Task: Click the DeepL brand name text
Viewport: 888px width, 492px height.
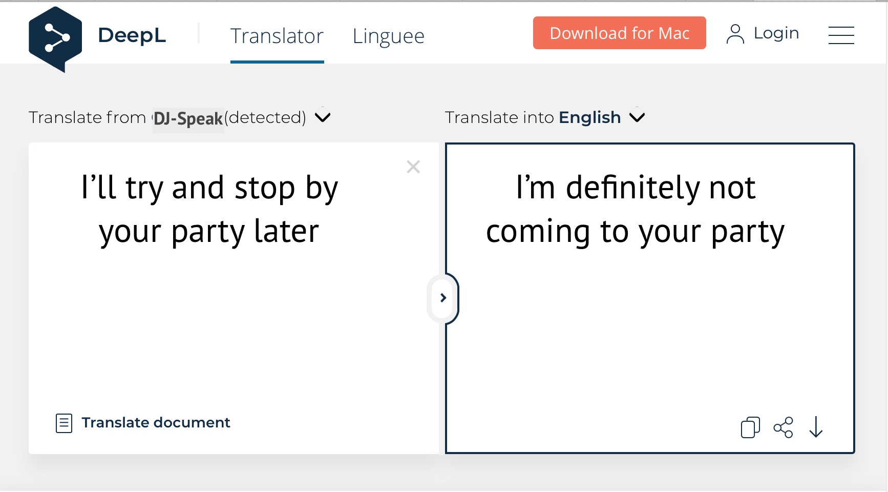Action: pyautogui.click(x=132, y=35)
